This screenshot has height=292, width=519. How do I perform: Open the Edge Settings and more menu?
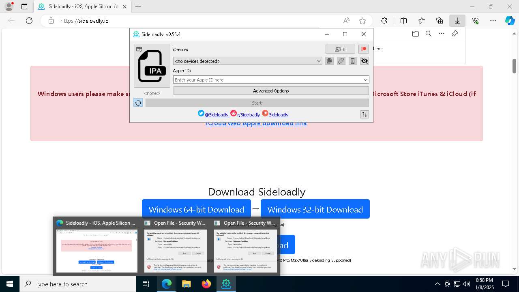pos(493,21)
